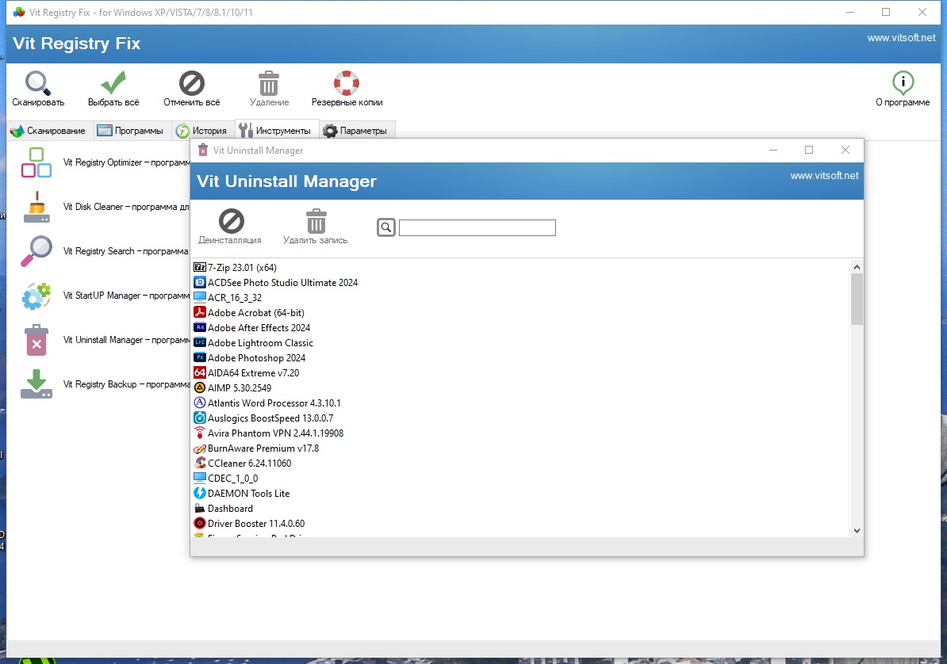This screenshot has width=947, height=664.
Task: Switch to the Сканирование tab
Action: (48, 131)
